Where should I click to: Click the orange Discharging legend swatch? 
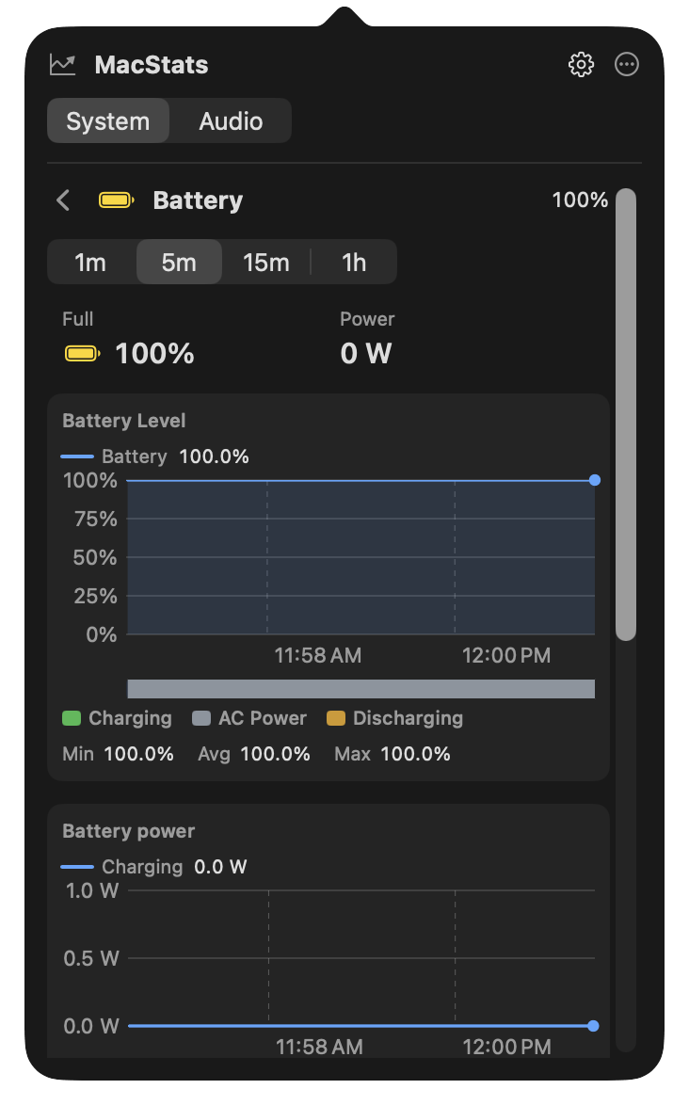tap(336, 718)
